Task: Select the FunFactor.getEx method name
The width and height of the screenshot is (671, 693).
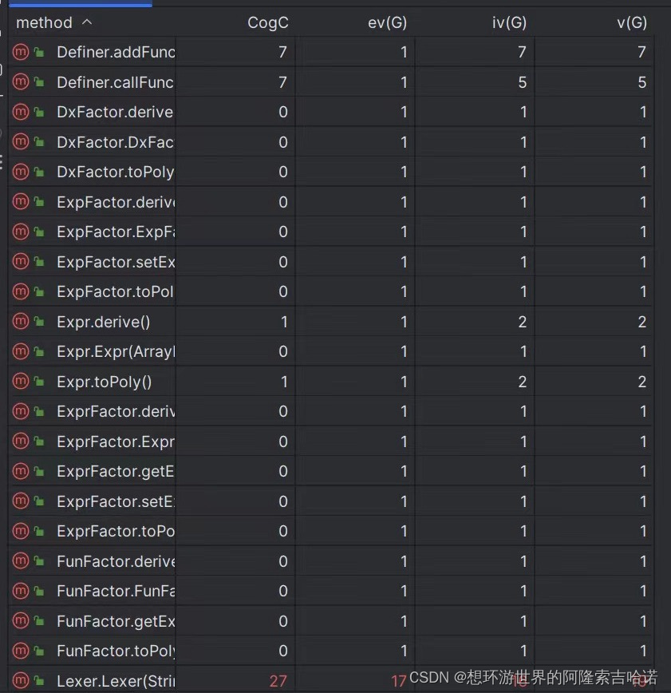Action: [x=116, y=621]
